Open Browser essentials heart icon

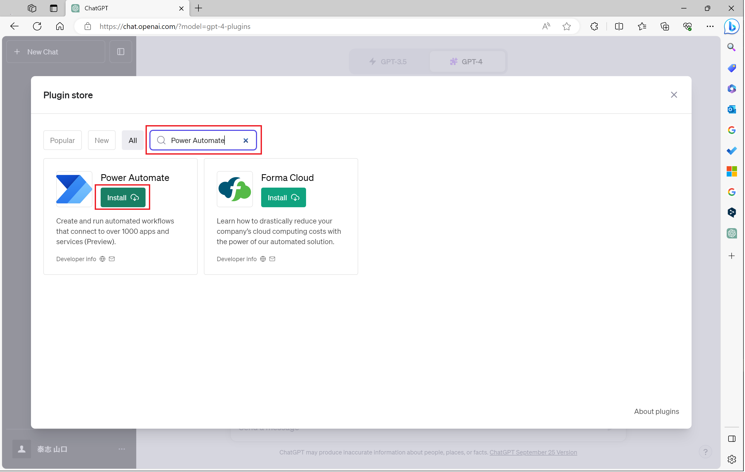(687, 26)
